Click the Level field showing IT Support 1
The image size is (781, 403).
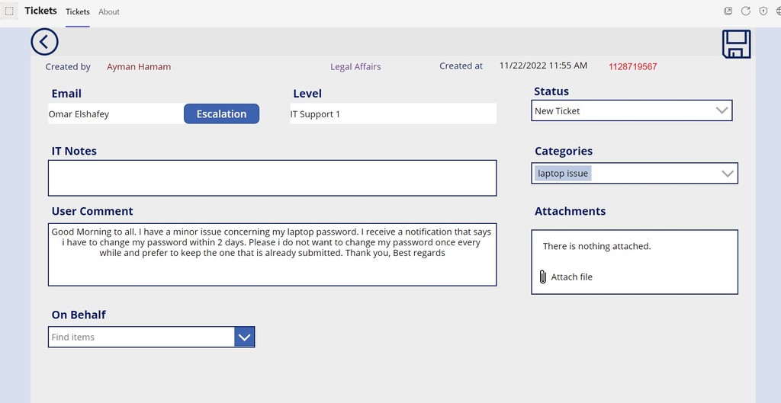(x=394, y=114)
